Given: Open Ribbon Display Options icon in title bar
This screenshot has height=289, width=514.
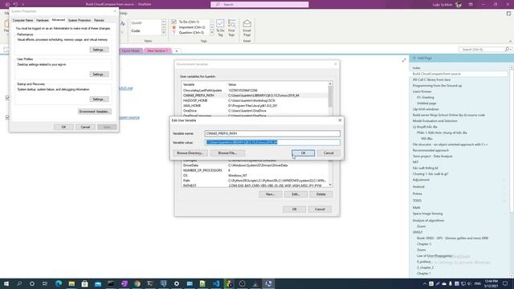Looking at the screenshot, I should tap(471, 4).
